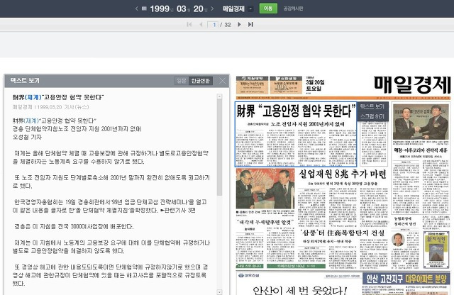This screenshot has width=454, height=295.
Task: Click the 매일경제 newspaper masthead
Action: (412, 85)
